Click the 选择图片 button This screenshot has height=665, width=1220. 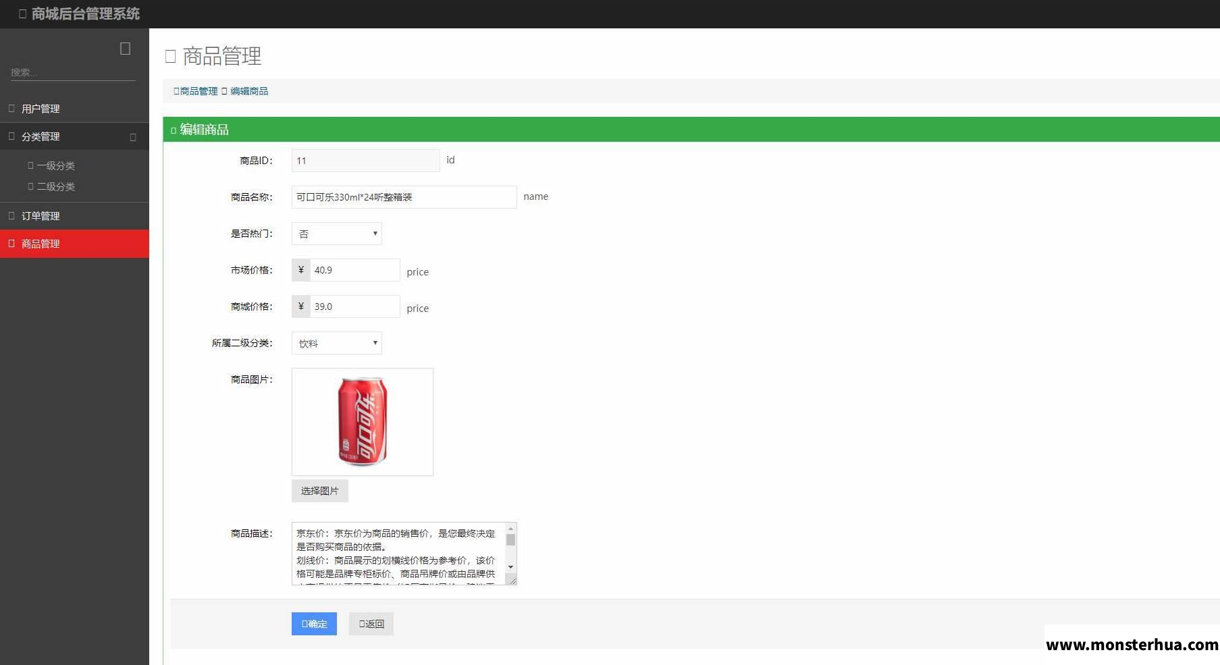(x=320, y=491)
